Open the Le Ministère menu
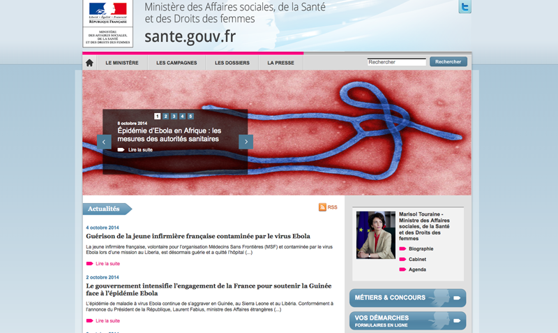The width and height of the screenshot is (558, 333). (x=122, y=63)
